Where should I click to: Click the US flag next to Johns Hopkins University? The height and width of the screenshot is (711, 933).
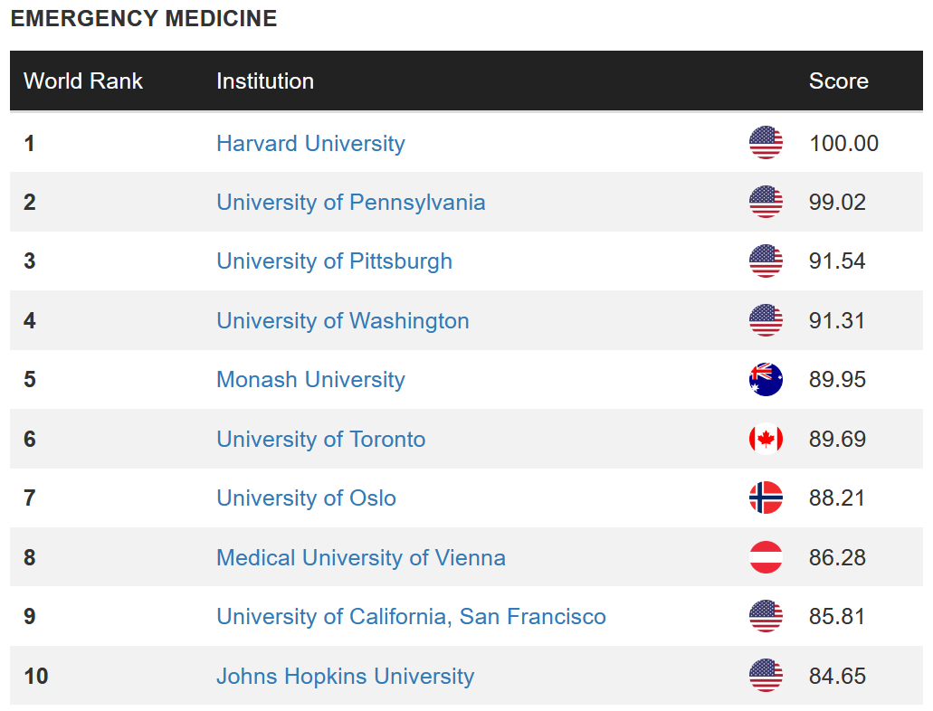[766, 676]
